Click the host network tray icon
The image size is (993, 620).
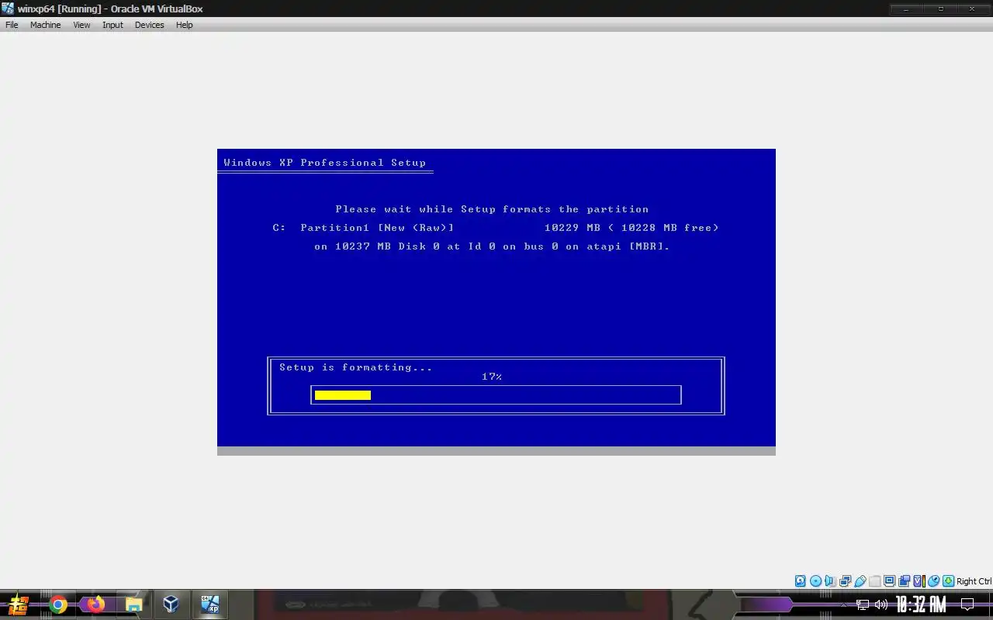pyautogui.click(x=863, y=604)
